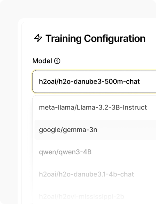The width and height of the screenshot is (156, 204).
Task: Choose the google/gemma-3n model option
Action: tap(95, 130)
